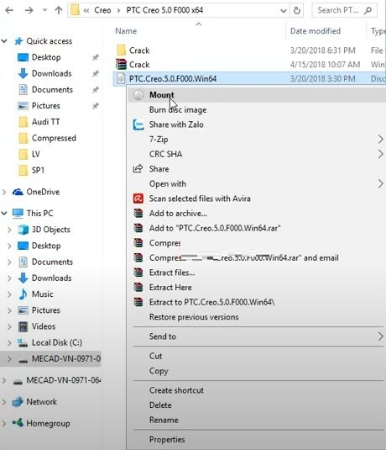This screenshot has width=386, height=450.
Task: Click the Avira icon for scanning files
Action: [138, 199]
